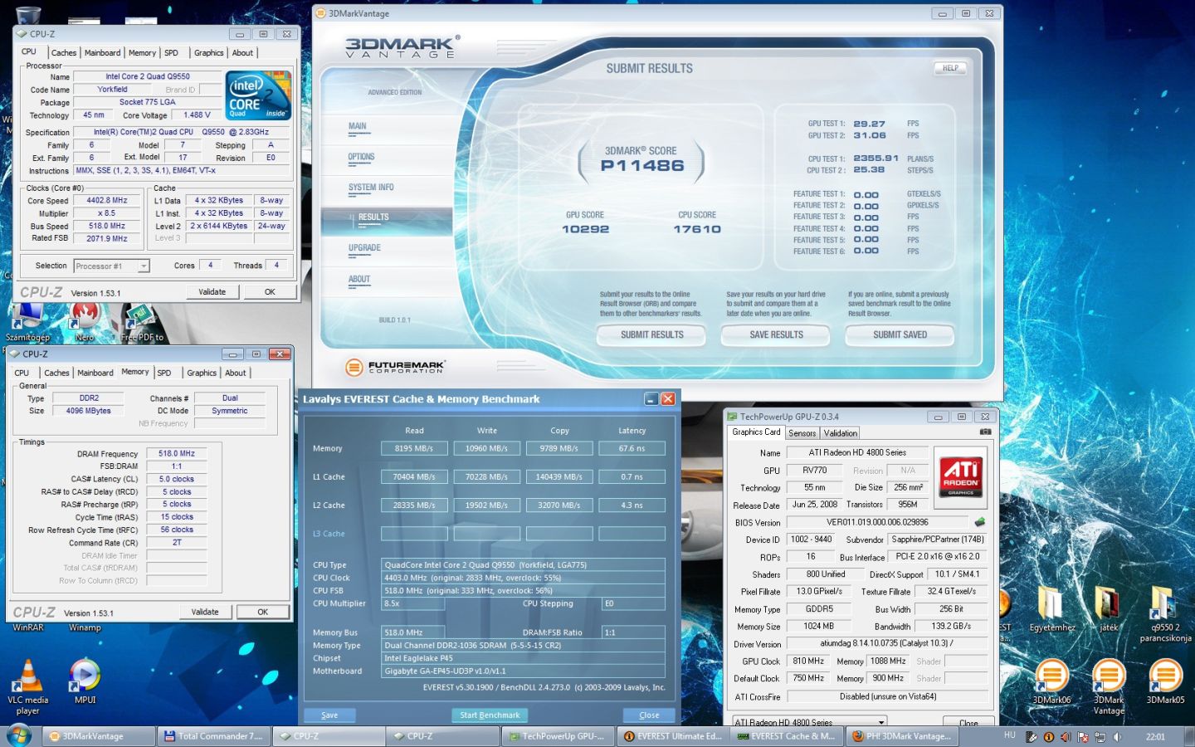Open the Egyetemhez folder on desktop

coord(1051,608)
